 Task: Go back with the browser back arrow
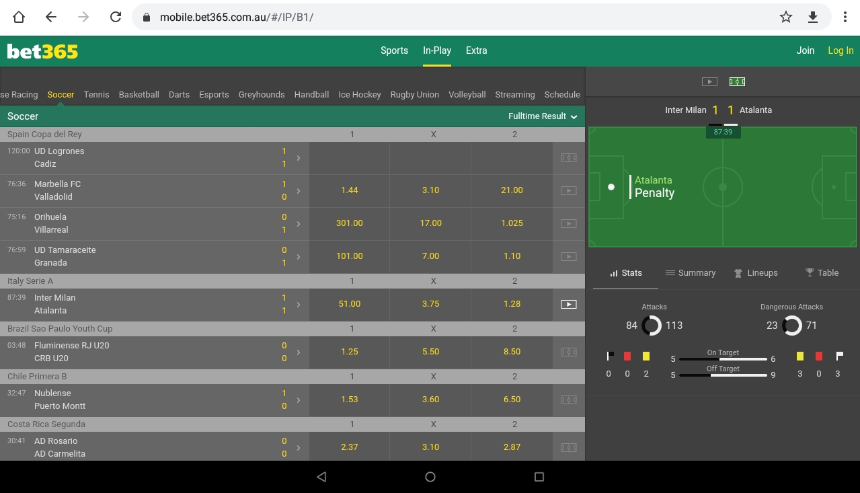pos(51,17)
